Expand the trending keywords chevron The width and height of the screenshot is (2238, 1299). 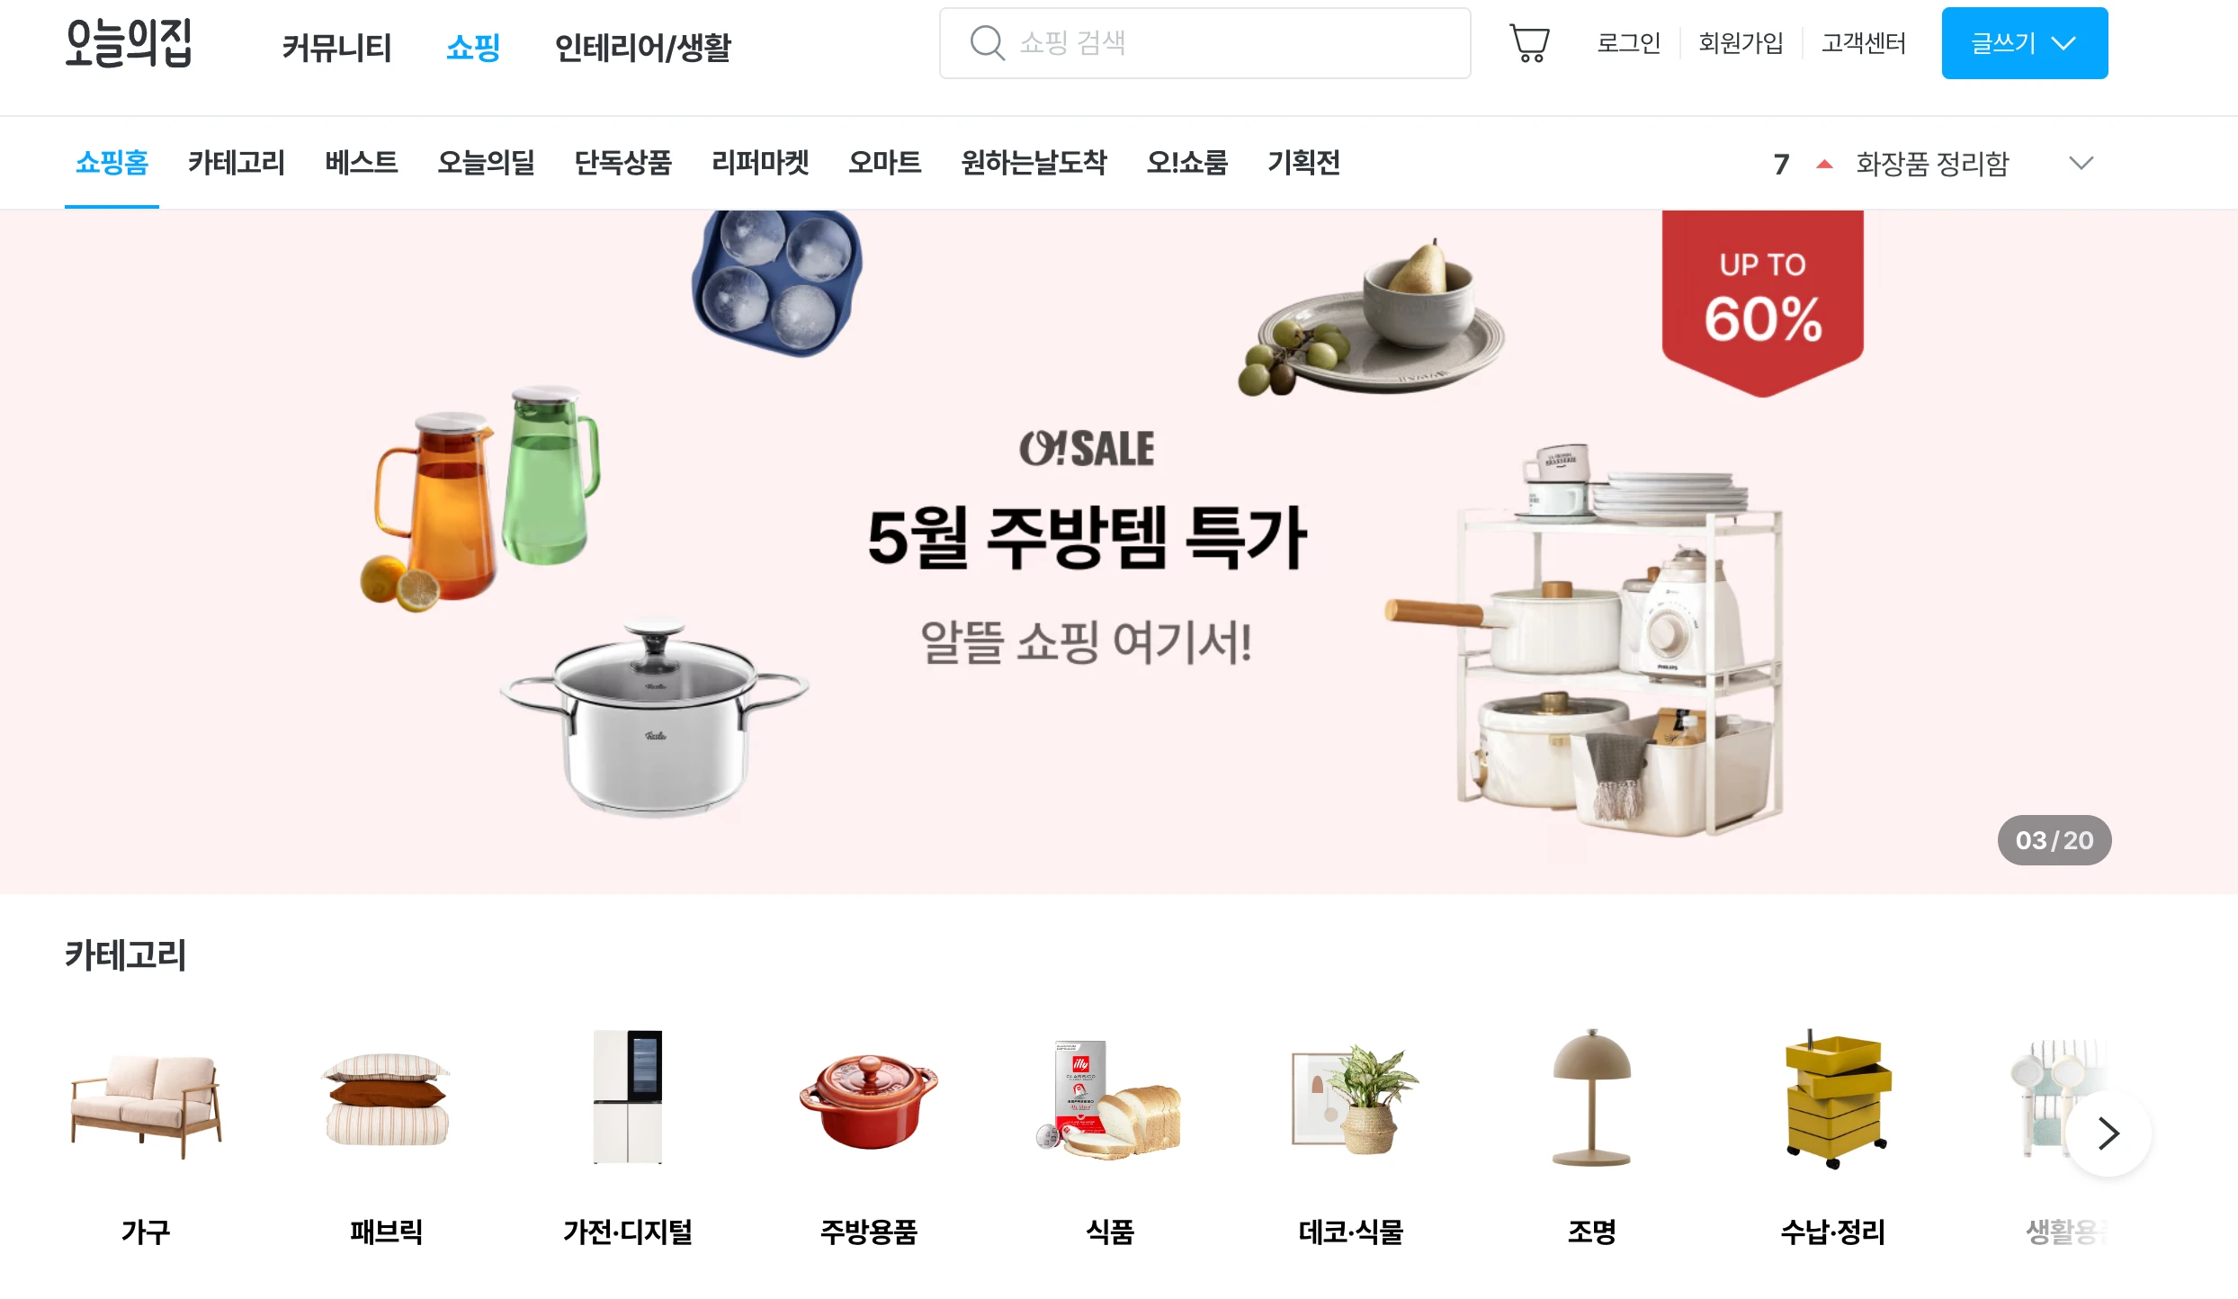point(2081,163)
